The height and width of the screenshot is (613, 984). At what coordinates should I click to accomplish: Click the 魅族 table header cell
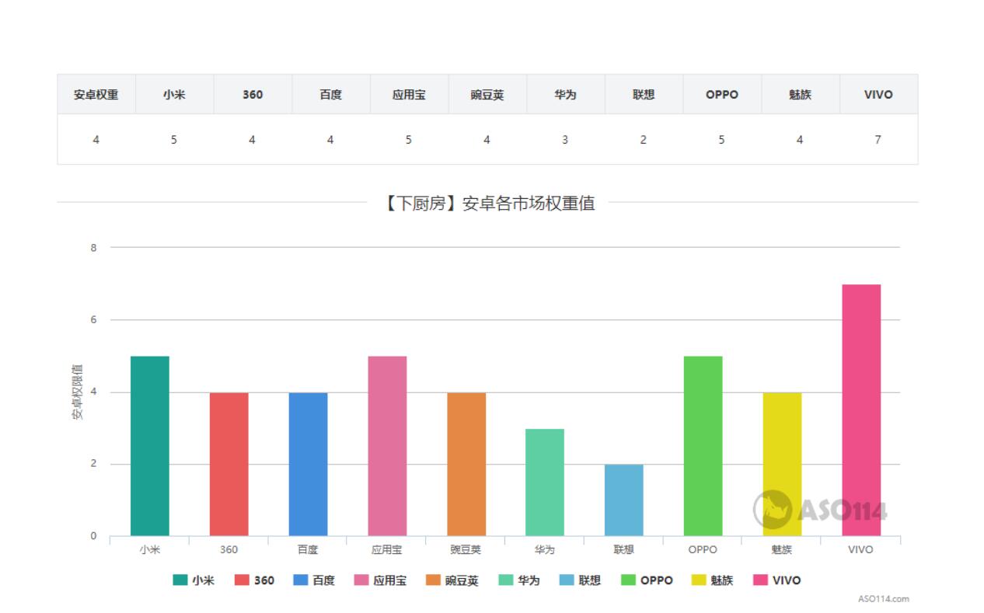click(800, 95)
